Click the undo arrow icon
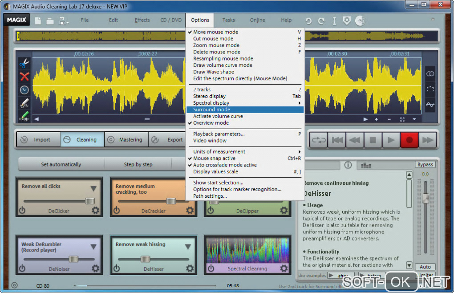The image size is (454, 293). pos(308,20)
